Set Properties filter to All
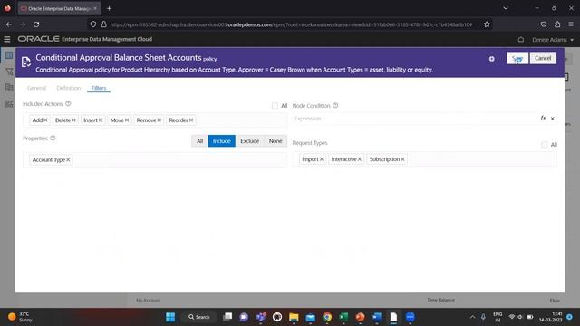580x326 pixels. (x=199, y=141)
